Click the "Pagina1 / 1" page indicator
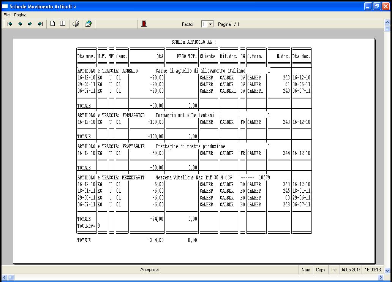The image size is (392, 282). click(x=229, y=24)
